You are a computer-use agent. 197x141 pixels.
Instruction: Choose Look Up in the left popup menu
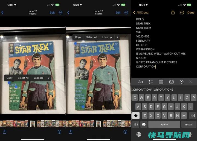click(39, 78)
